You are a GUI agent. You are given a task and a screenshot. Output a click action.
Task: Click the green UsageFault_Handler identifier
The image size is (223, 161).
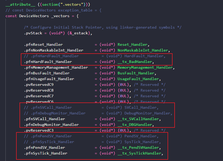click(138, 79)
